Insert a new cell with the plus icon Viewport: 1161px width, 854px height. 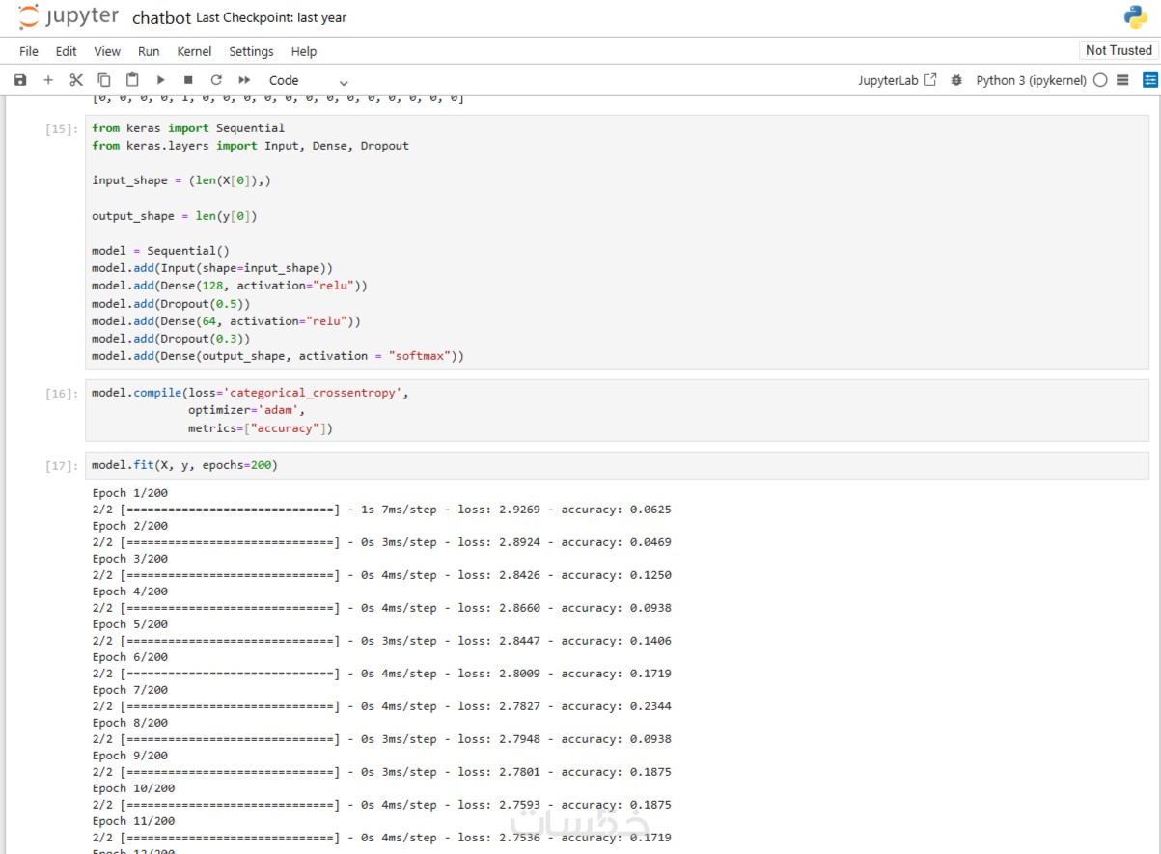click(48, 80)
